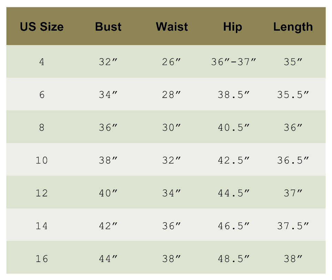Select the 37.5″ length cell
This screenshot has height=280, width=332.
click(x=293, y=226)
